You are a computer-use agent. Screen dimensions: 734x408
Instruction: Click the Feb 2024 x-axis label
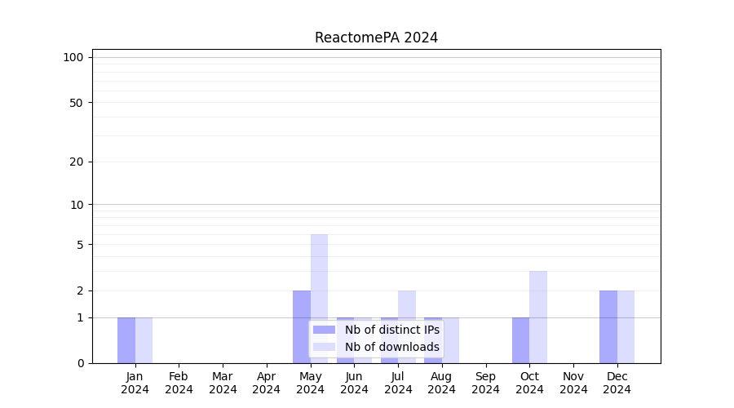pos(179,383)
